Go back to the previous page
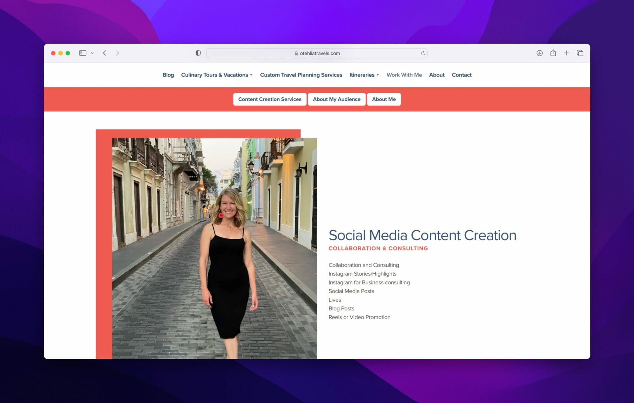Screen dimensions: 634x403 (105, 53)
